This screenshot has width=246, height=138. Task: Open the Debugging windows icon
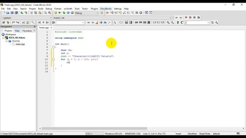146,13
